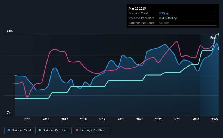Image resolution: width=223 pixels, height=138 pixels.
Task: Click the tooltip 'Dividend Per Share' row label
Action: (141, 18)
